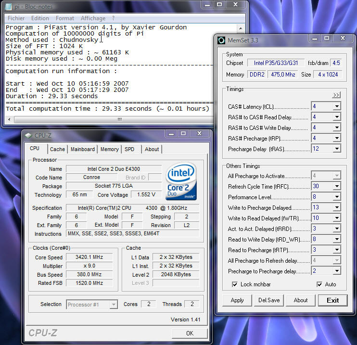Open the Processor #1 selection dropdown
The height and width of the screenshot is (345, 357).
(x=114, y=305)
